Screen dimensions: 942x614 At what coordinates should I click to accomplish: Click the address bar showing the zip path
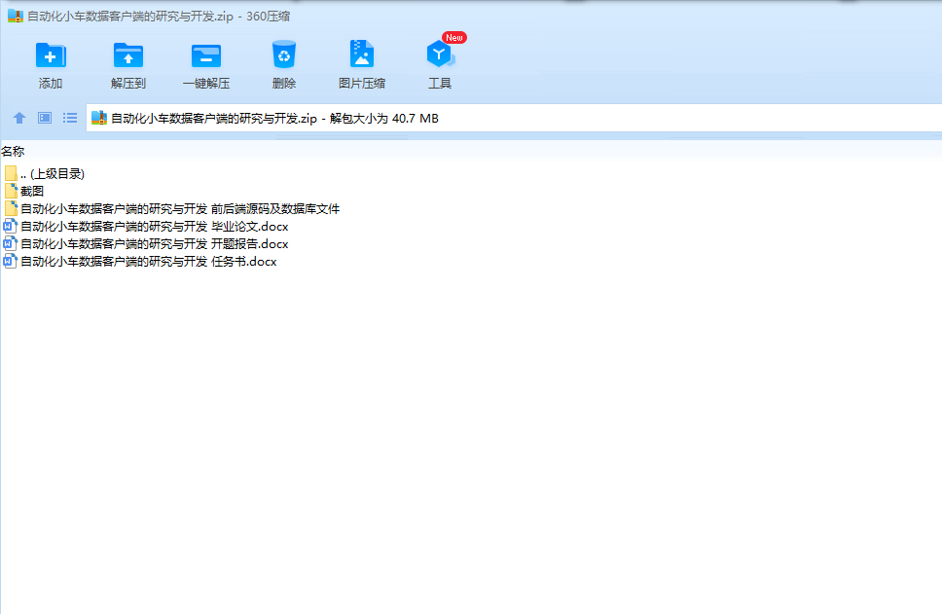click(x=514, y=118)
